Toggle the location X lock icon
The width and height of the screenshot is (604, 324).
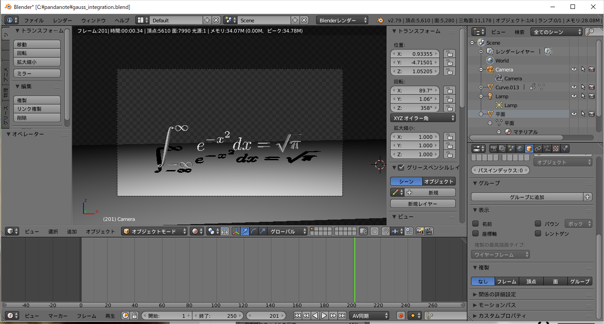449,54
